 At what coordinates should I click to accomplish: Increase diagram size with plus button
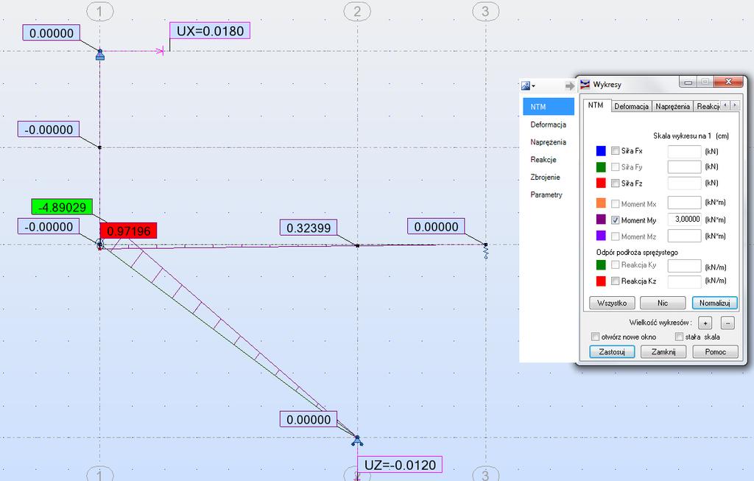tap(705, 323)
